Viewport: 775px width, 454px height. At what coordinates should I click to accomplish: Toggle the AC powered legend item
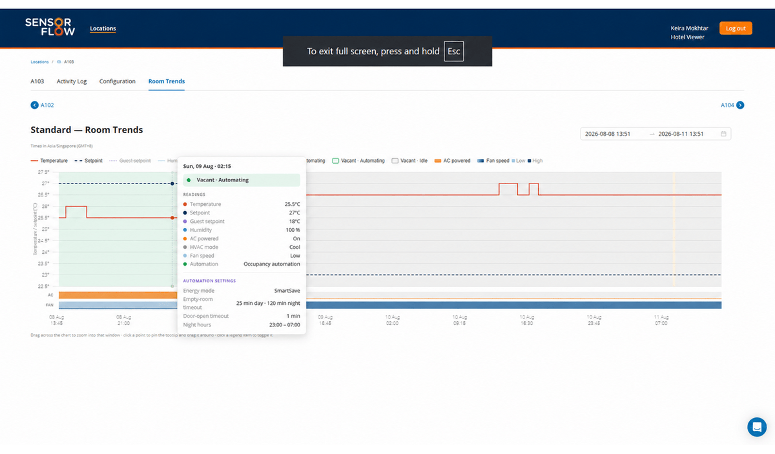coord(452,161)
